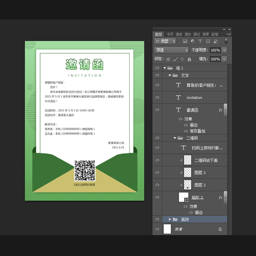The height and width of the screenshot is (256, 256).
Task: Filter layers by adjustment layer icon
Action: [193, 41]
